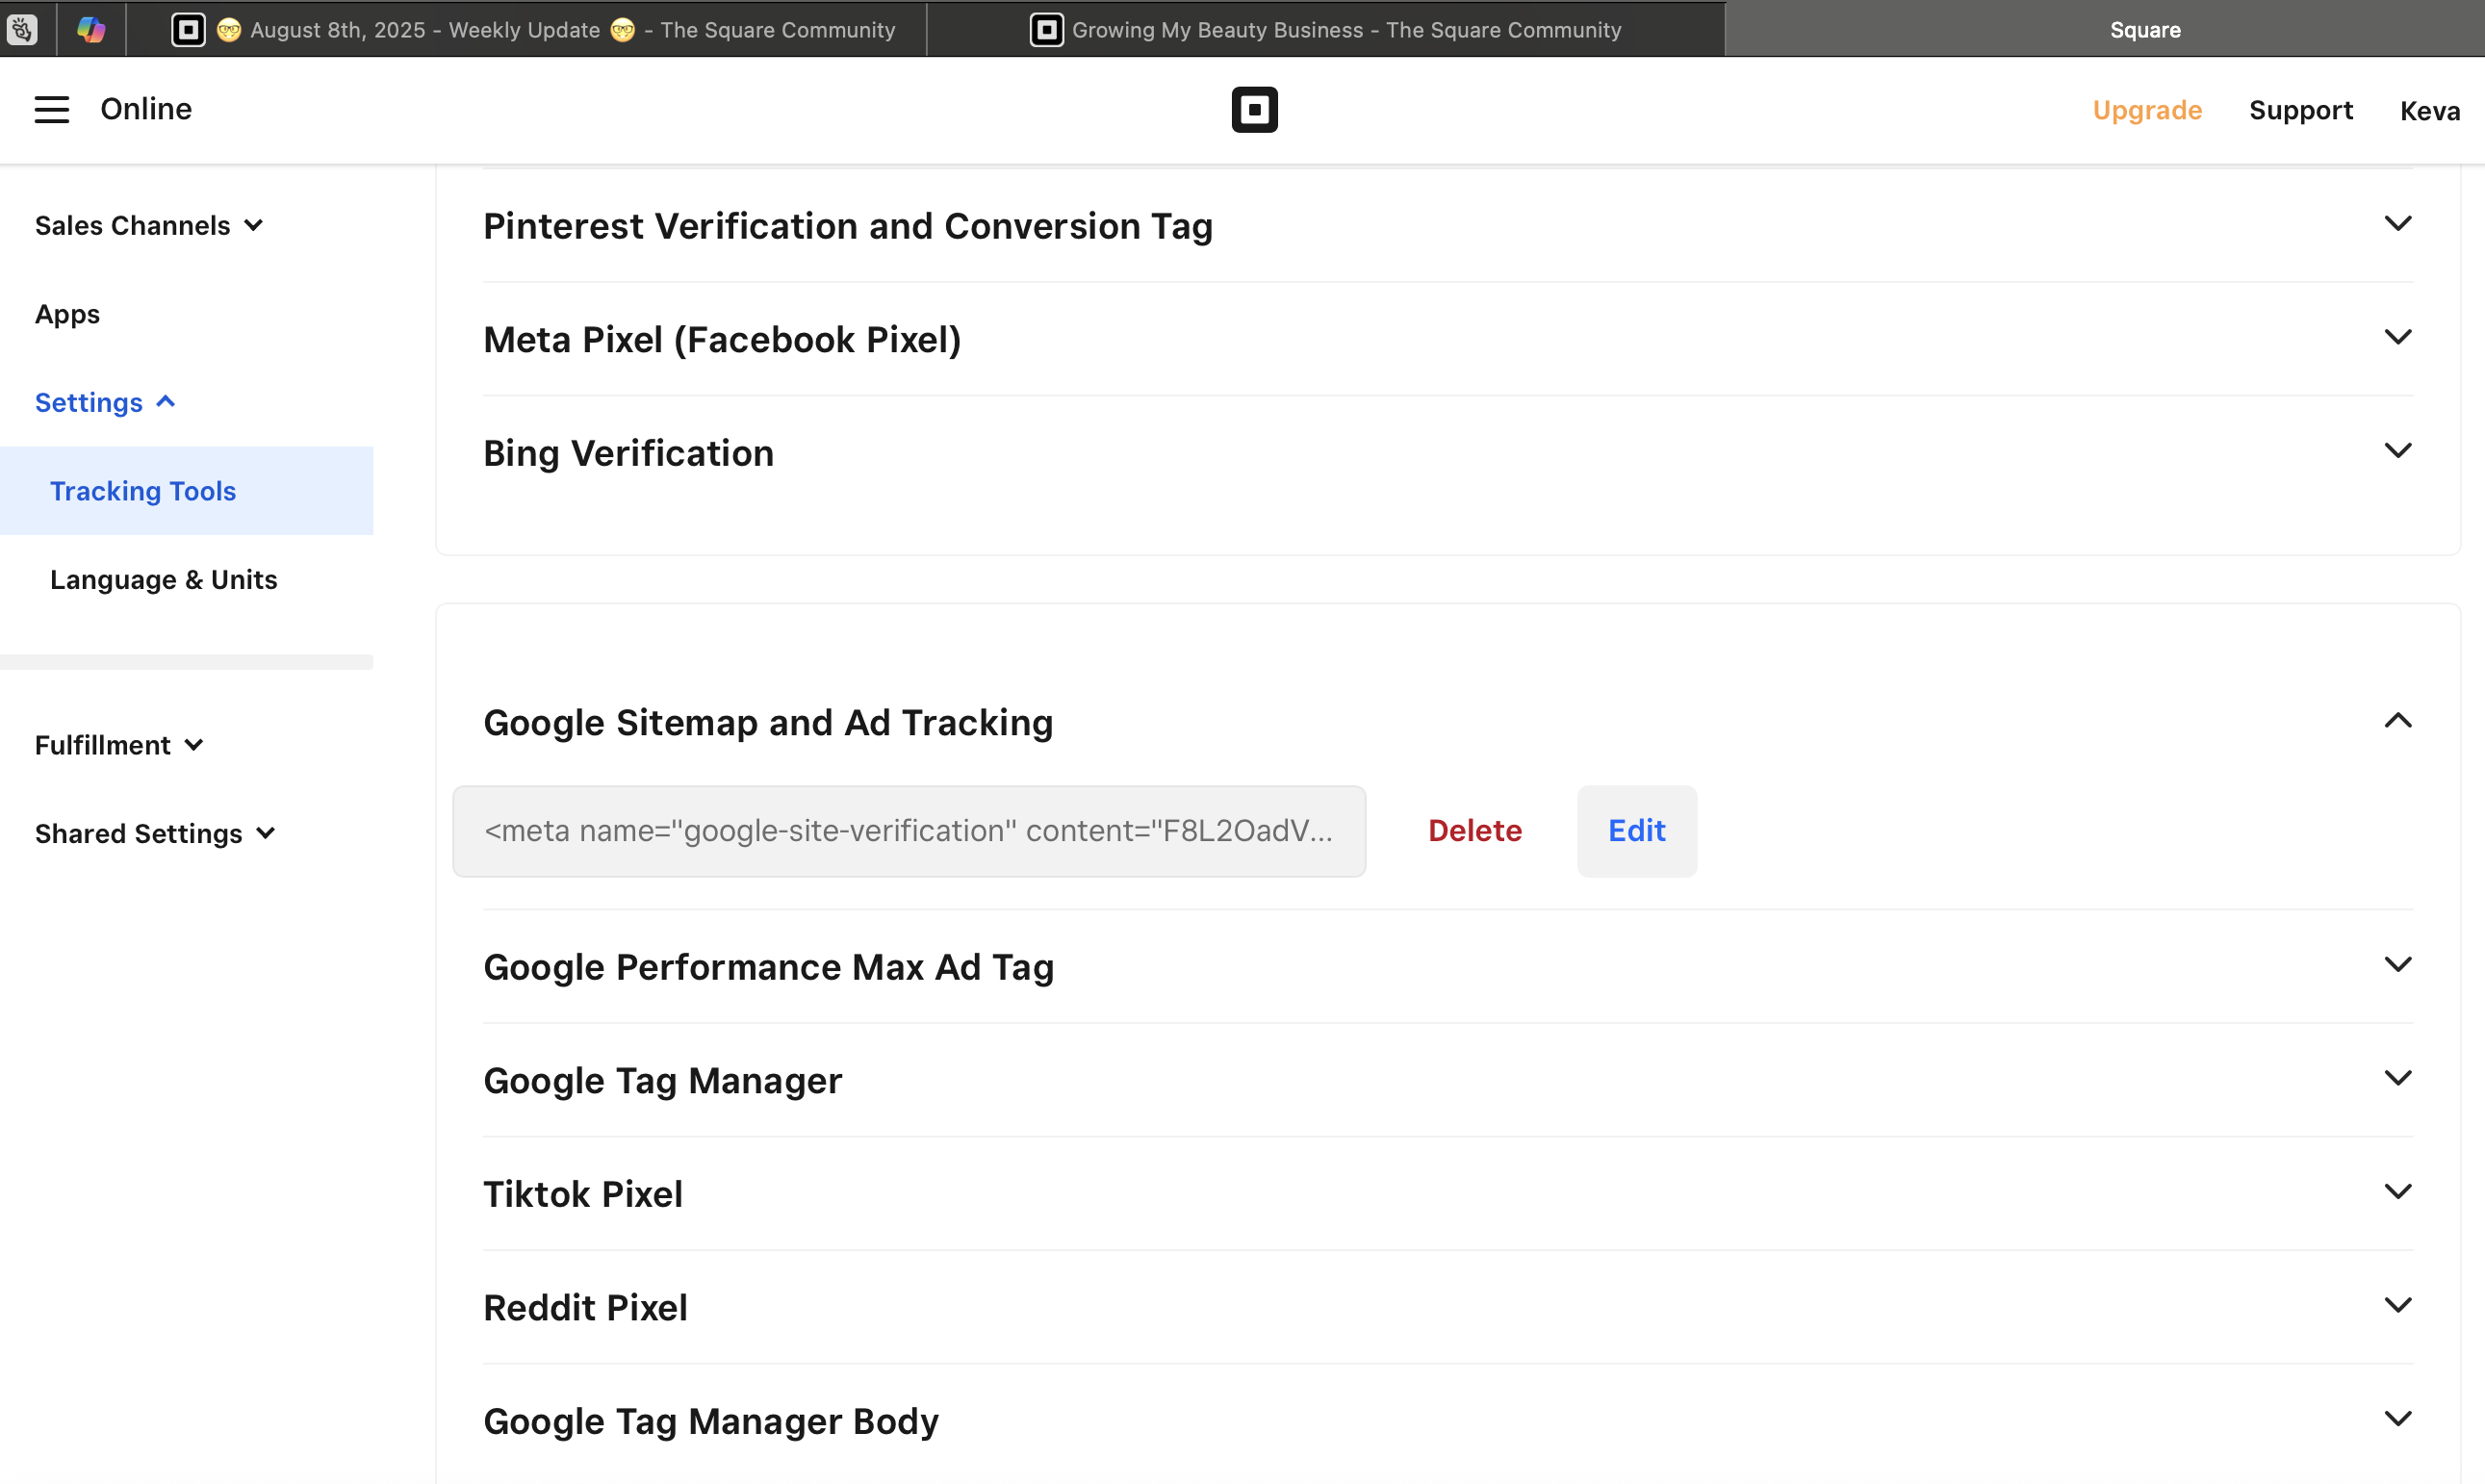Expand the Shared Settings section
Image resolution: width=2485 pixels, height=1484 pixels.
(x=155, y=834)
